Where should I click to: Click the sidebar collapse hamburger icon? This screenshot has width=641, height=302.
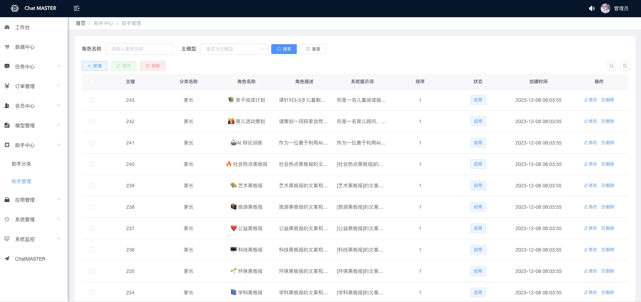pyautogui.click(x=76, y=8)
